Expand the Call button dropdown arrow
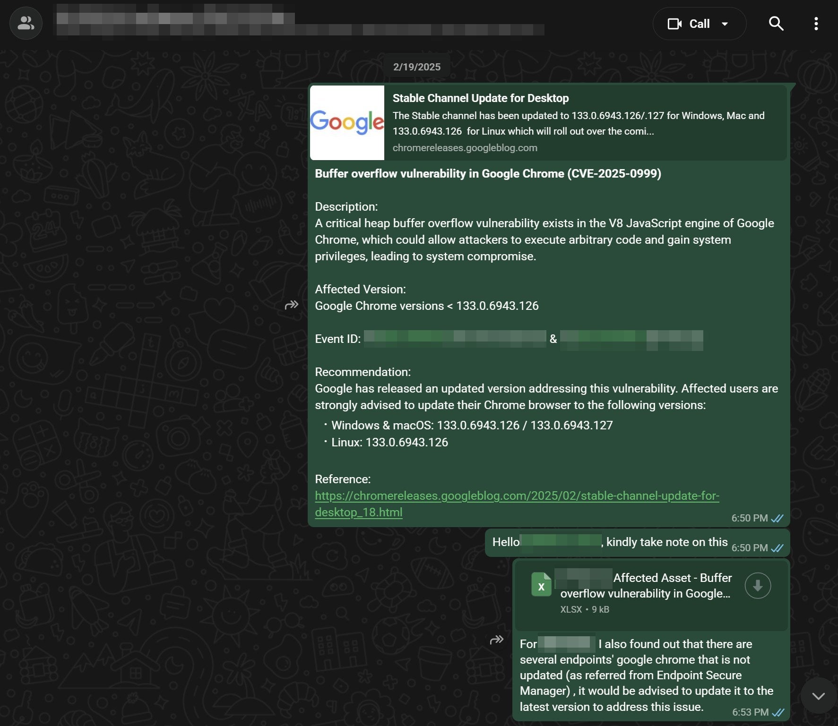 click(x=726, y=23)
